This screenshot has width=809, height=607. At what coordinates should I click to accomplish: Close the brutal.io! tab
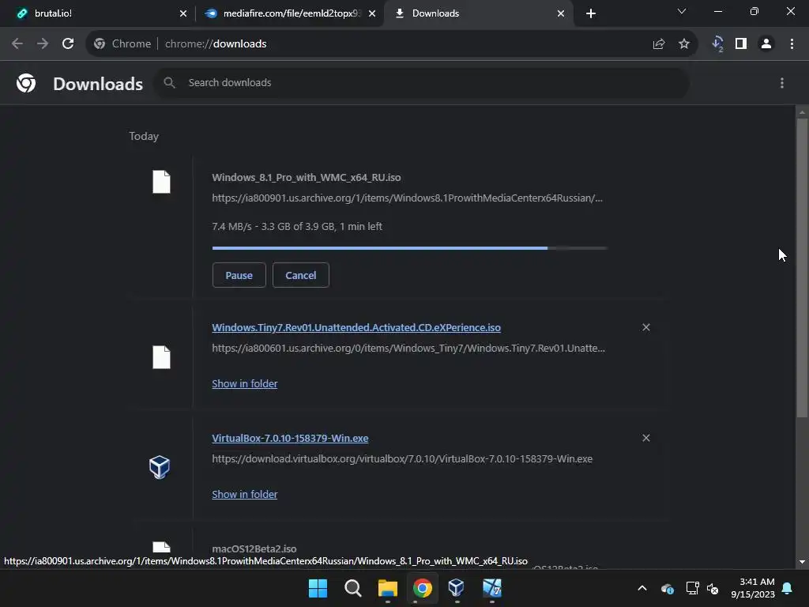pyautogui.click(x=183, y=13)
